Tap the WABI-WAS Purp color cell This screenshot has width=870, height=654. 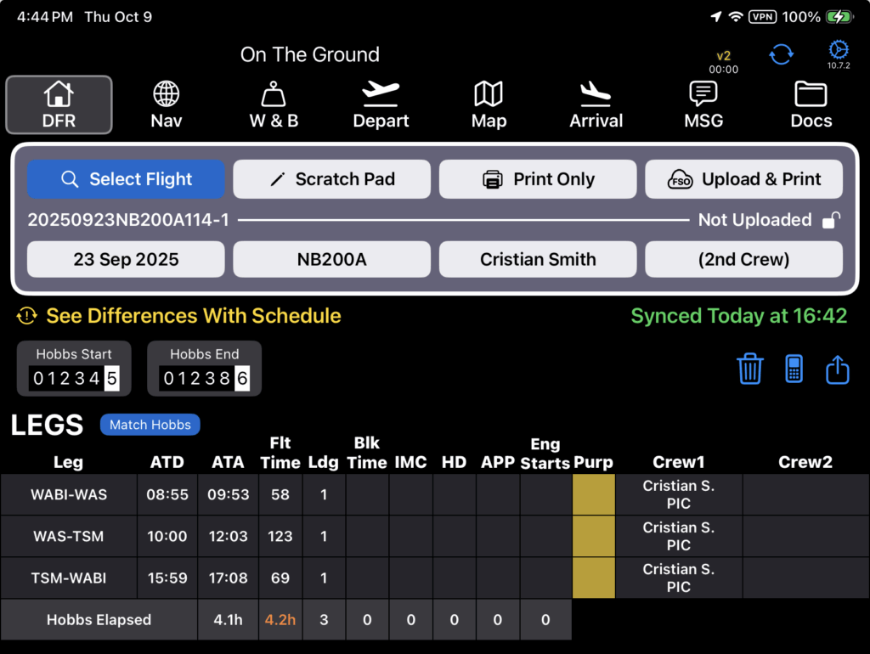coord(593,494)
